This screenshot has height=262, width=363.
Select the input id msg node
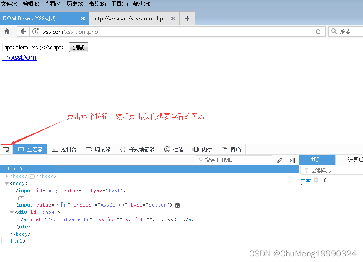pos(70,191)
